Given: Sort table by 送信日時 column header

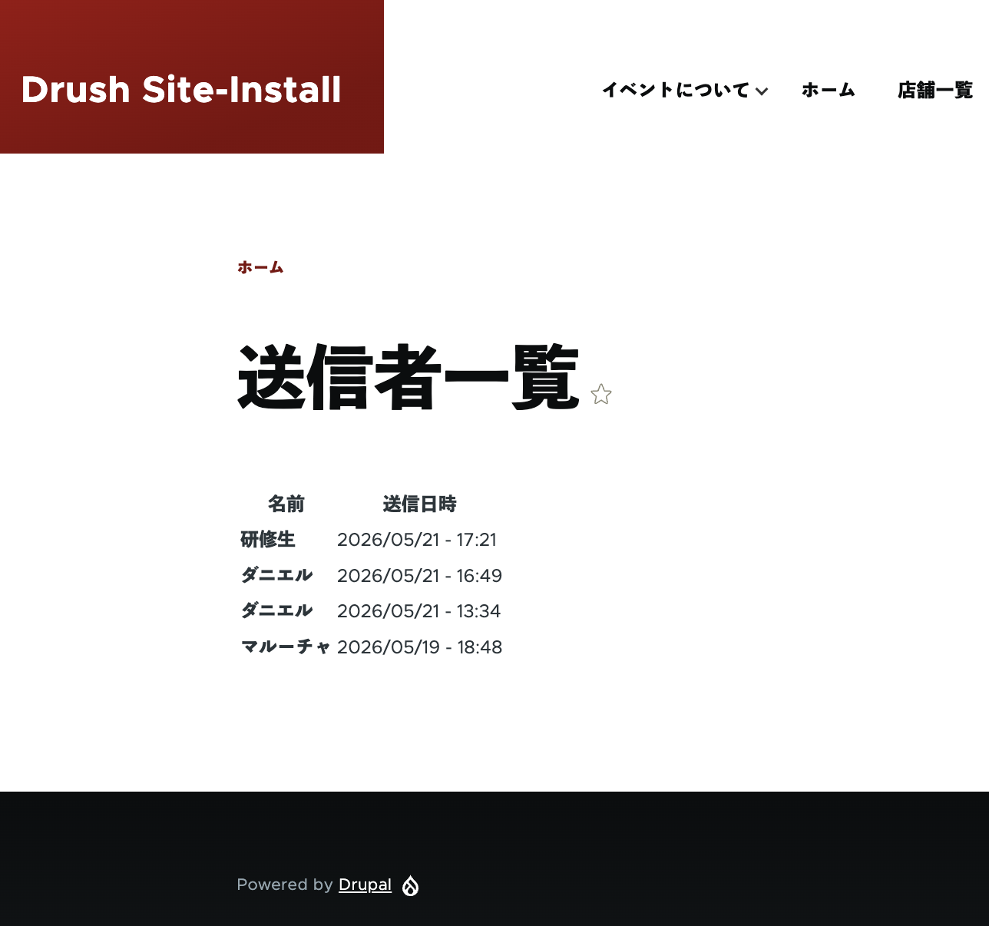Looking at the screenshot, I should click(419, 504).
